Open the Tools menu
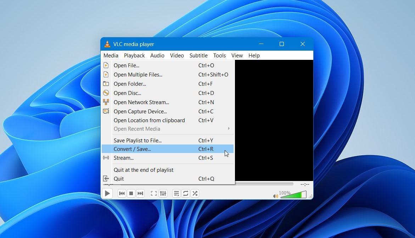This screenshot has height=238, width=415. click(x=219, y=56)
